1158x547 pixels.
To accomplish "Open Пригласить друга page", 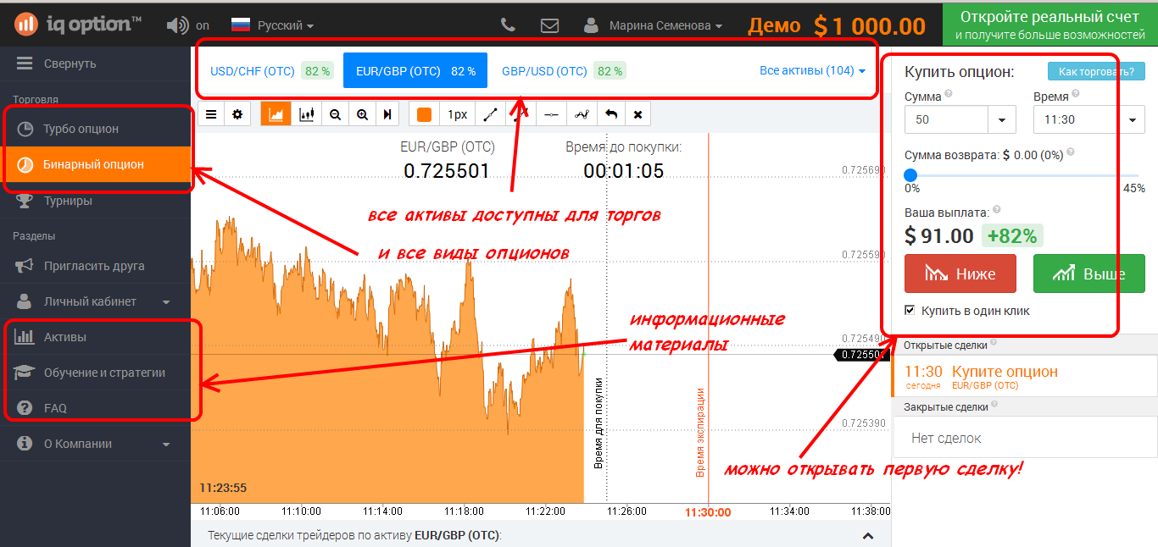I will pyautogui.click(x=95, y=266).
